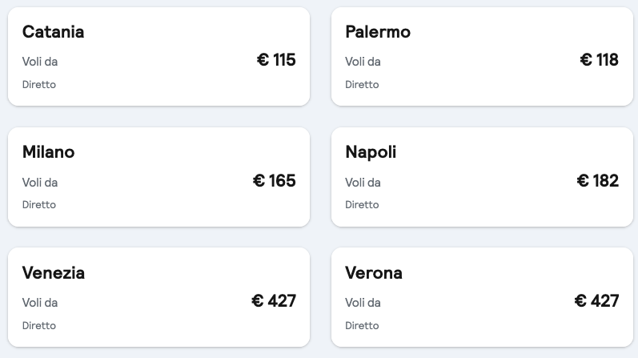
Task: Open the Palermo flight card
Action: click(482, 57)
